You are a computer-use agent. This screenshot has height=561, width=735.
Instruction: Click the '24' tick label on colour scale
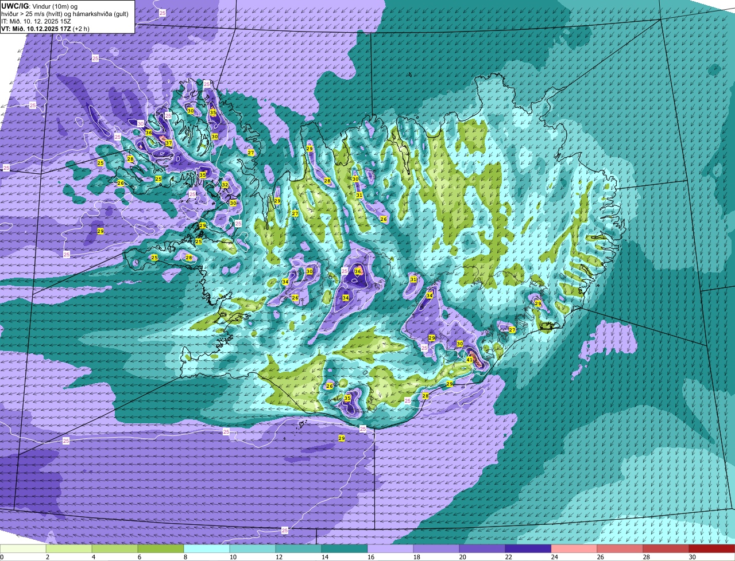(554, 557)
